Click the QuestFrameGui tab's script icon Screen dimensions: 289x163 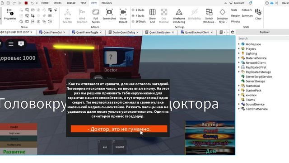pos(41,32)
